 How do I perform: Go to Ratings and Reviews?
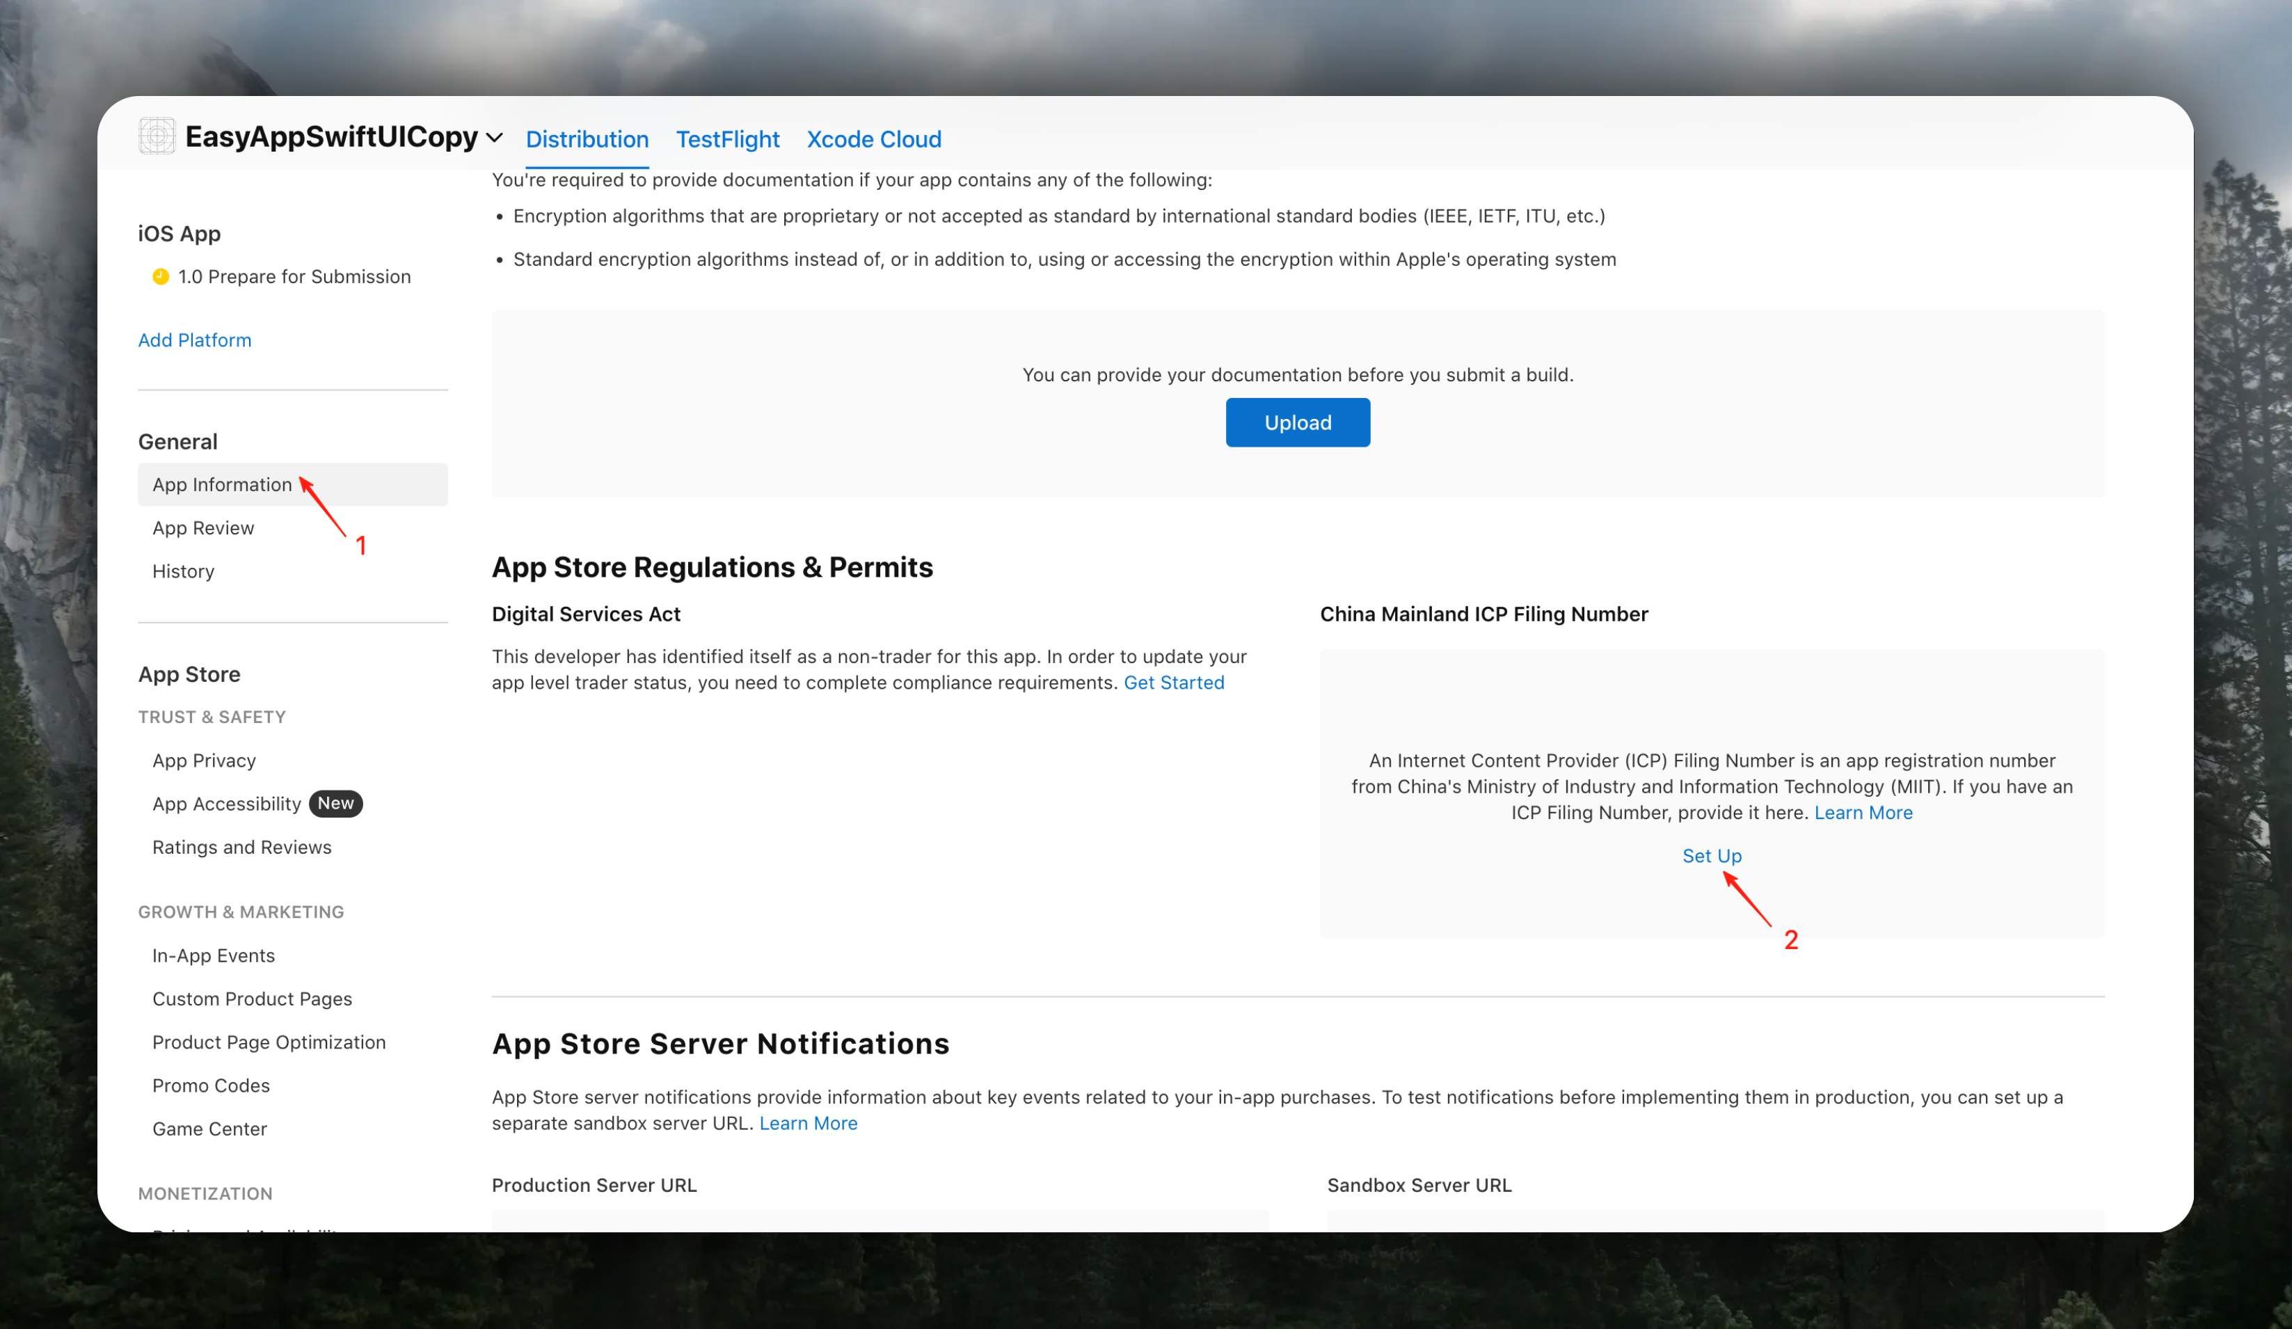241,847
